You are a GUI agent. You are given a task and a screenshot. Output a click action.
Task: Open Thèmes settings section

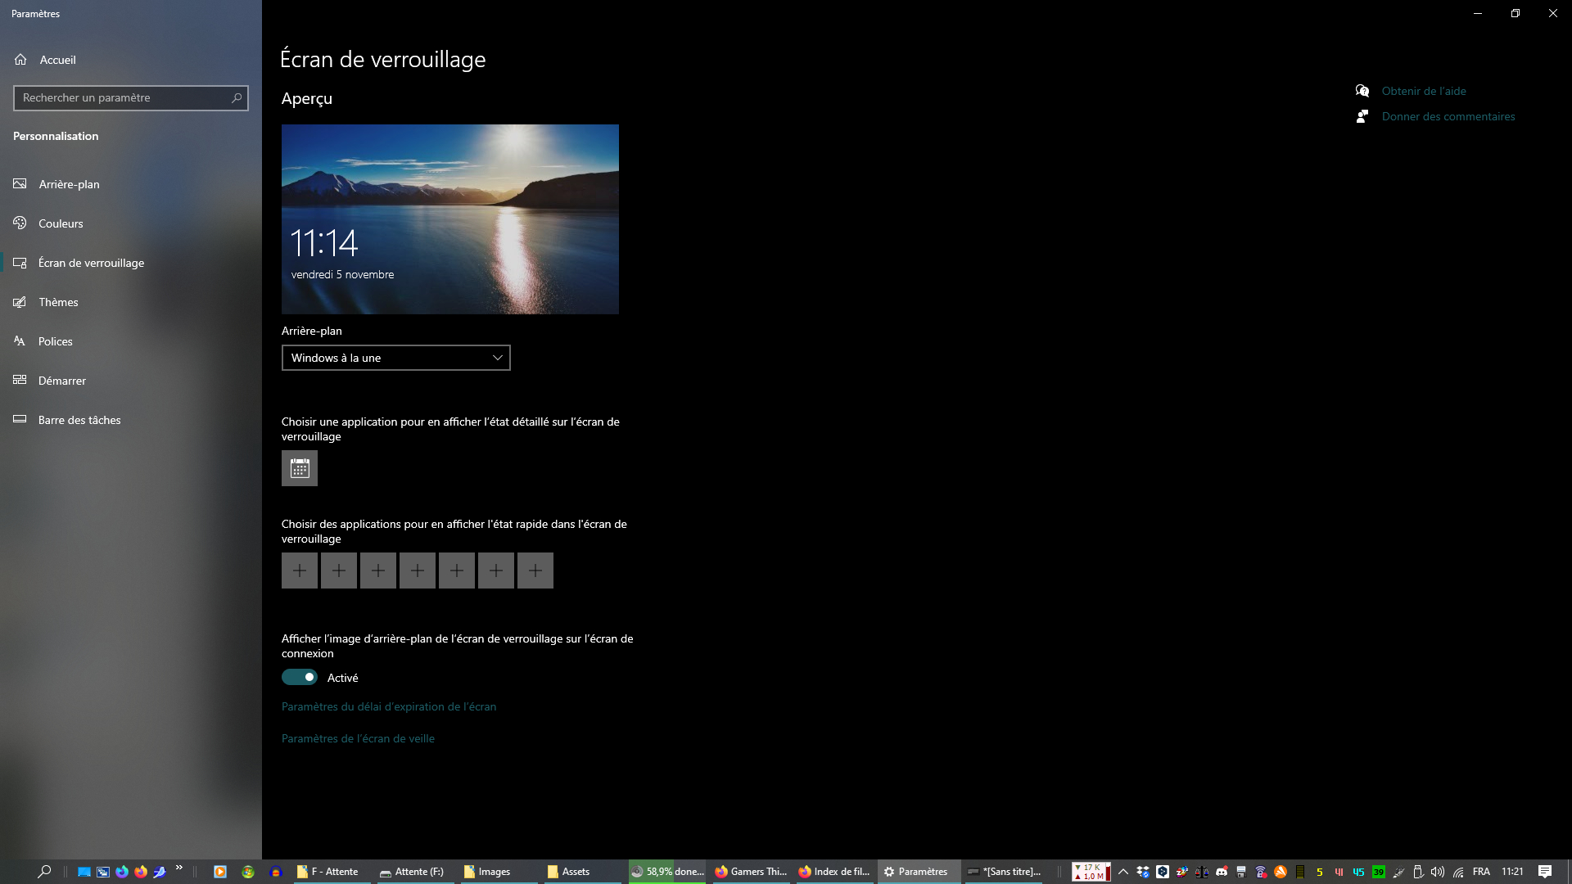[x=58, y=302]
